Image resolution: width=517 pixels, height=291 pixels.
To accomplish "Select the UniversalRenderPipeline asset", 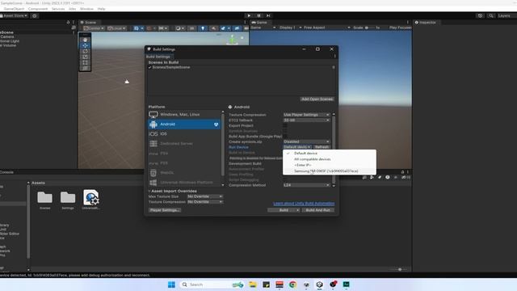I will pyautogui.click(x=90, y=200).
